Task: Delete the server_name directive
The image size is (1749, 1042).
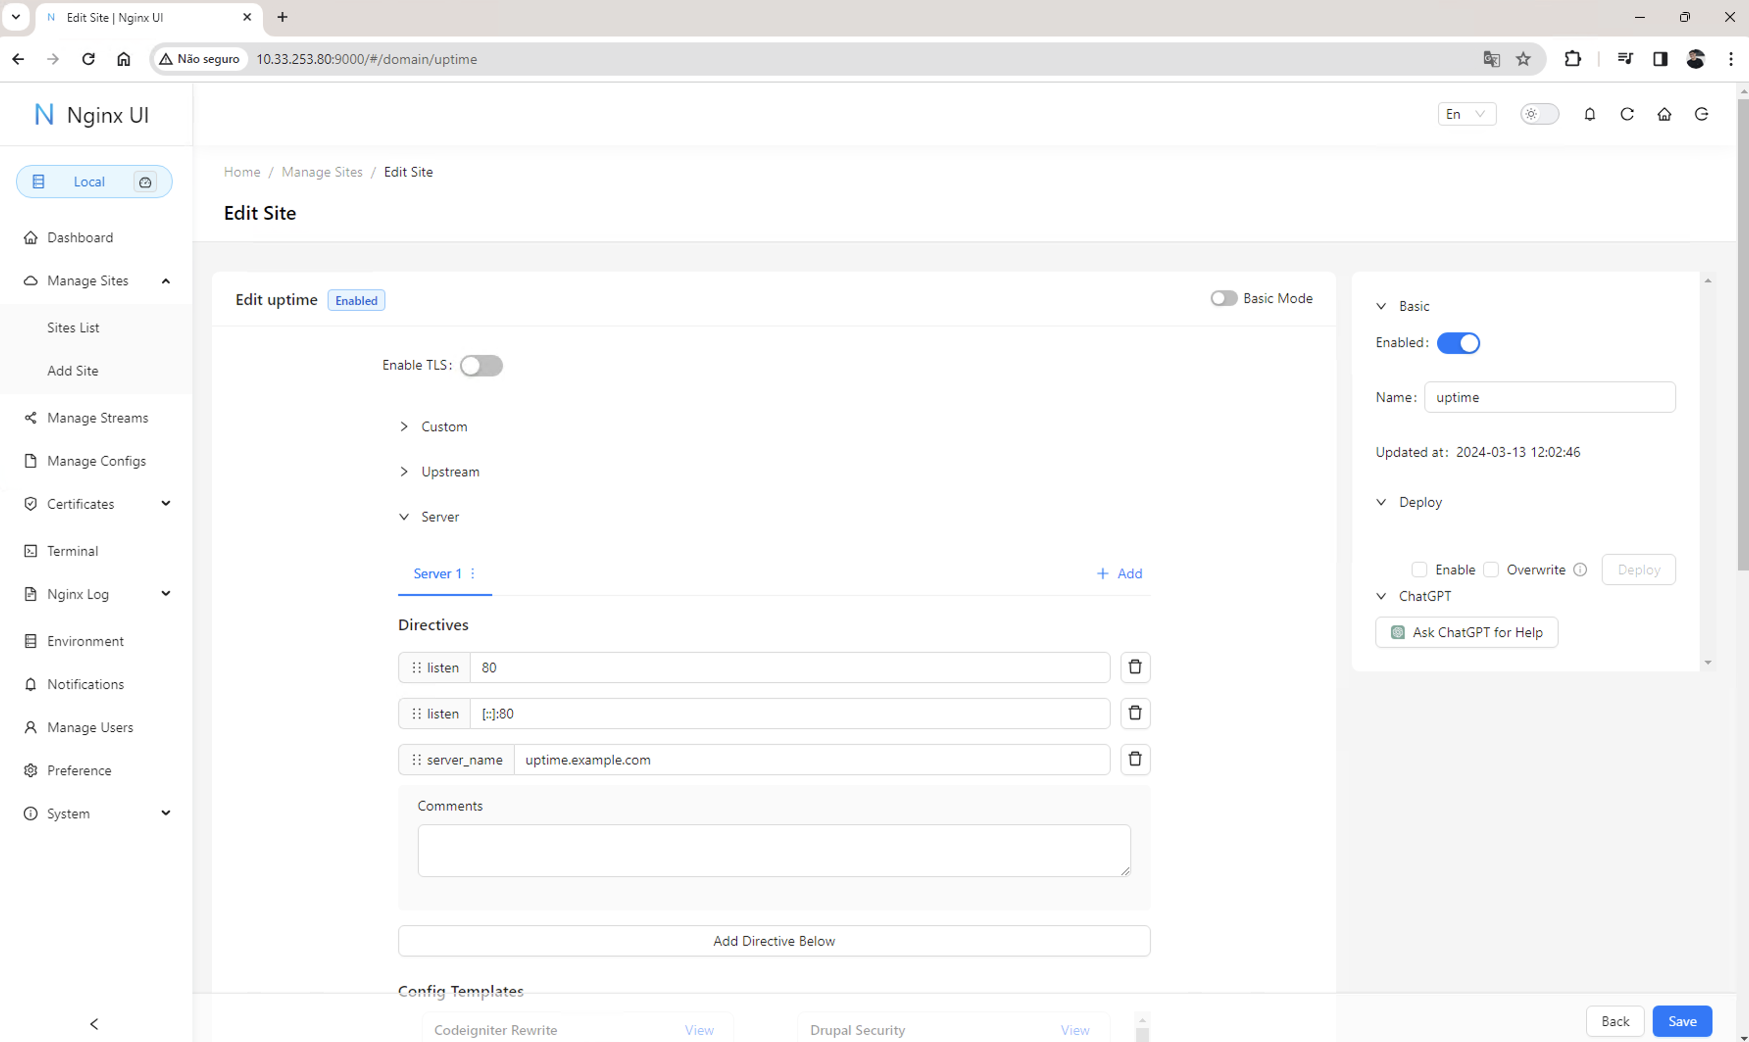Action: pos(1135,760)
